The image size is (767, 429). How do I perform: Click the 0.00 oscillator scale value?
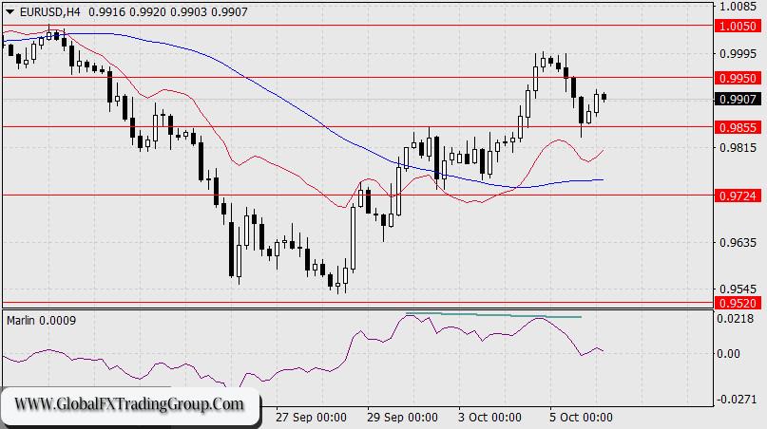[728, 353]
